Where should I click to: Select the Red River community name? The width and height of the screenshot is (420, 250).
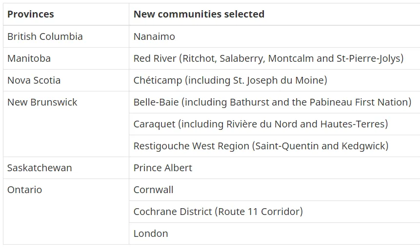point(155,58)
